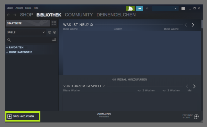Go forward with the right arrow
Screen dimensions: 207x127
tap(15, 15)
